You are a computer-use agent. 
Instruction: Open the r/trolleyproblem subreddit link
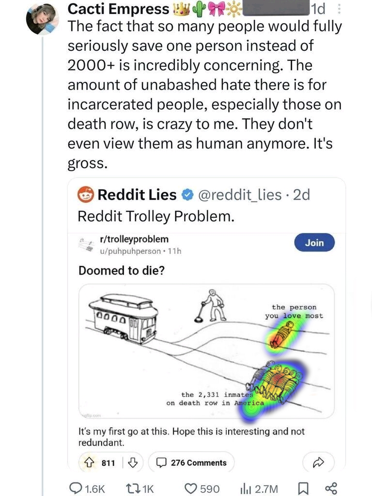[133, 239]
